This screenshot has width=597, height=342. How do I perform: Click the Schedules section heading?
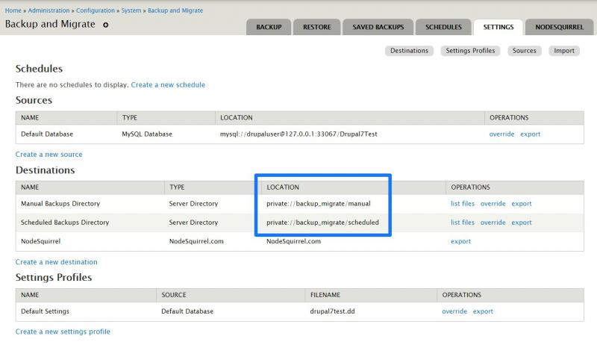[x=39, y=69]
